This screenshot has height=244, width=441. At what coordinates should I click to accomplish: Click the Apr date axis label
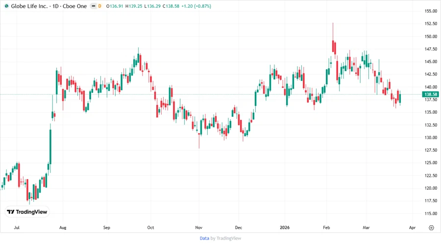click(x=412, y=227)
